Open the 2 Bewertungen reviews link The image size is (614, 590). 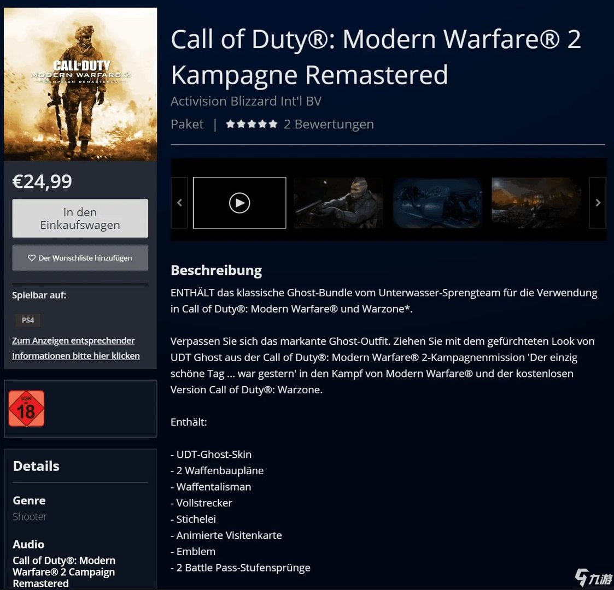point(329,124)
